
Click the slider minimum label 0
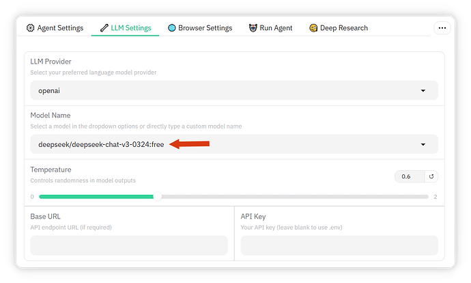coord(32,197)
